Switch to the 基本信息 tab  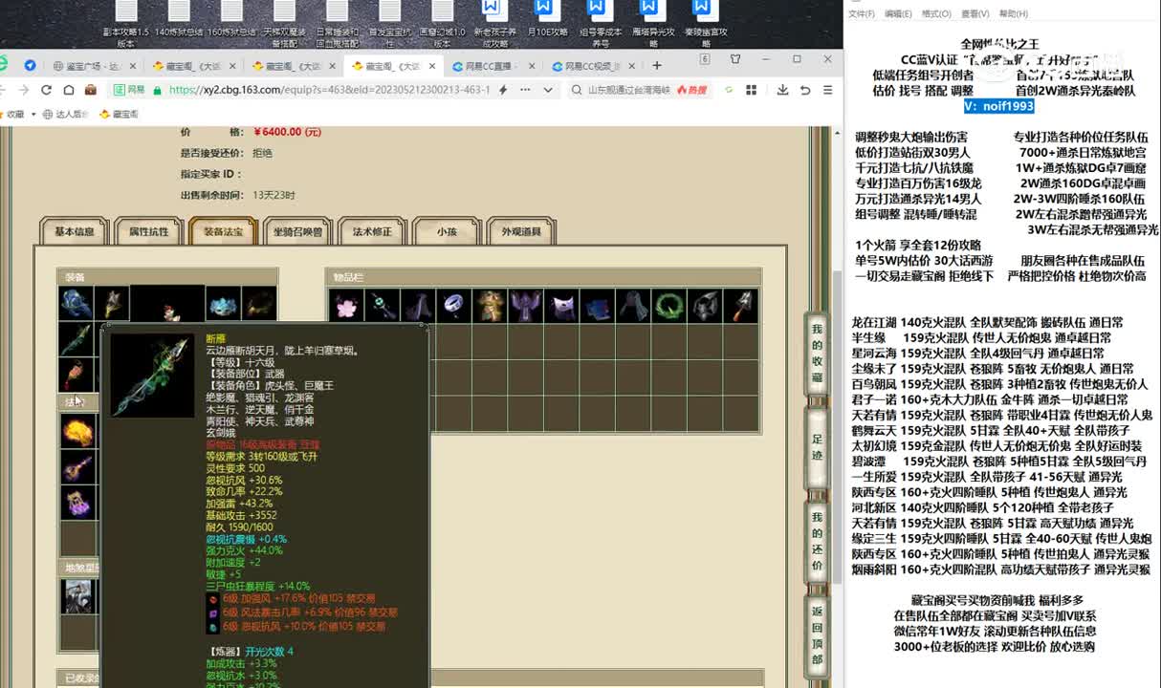coord(74,231)
